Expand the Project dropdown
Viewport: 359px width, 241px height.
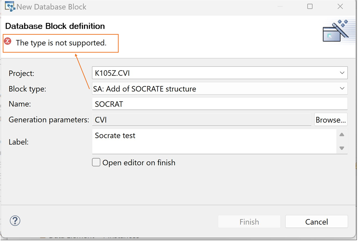[x=342, y=73]
